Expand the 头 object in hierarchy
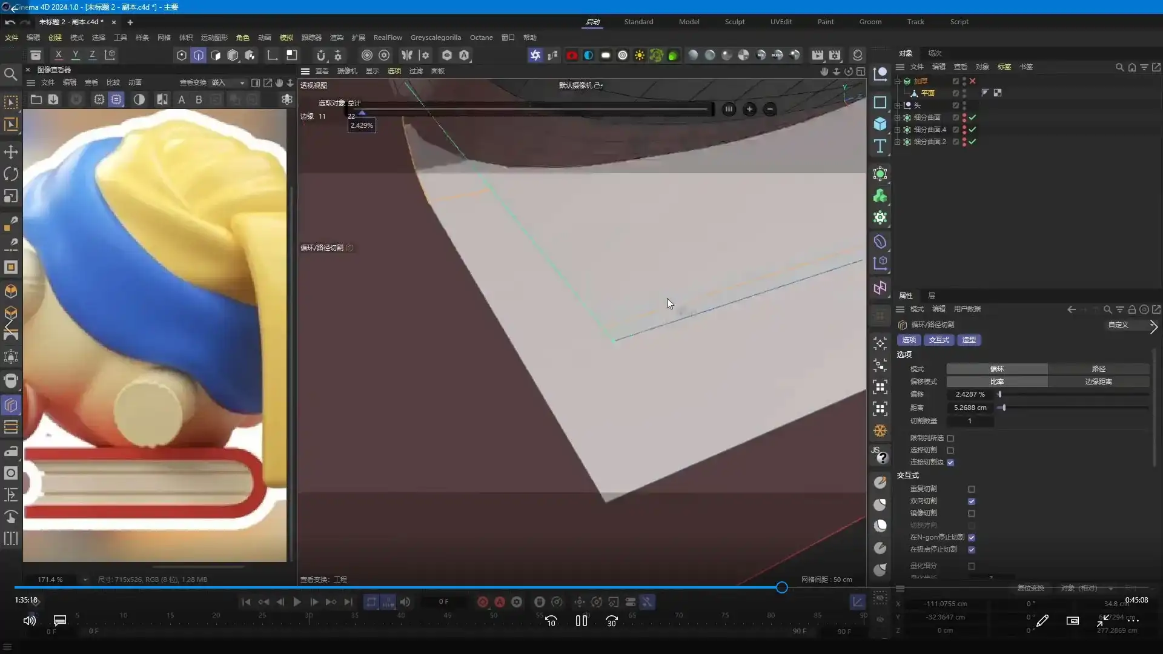 click(898, 105)
